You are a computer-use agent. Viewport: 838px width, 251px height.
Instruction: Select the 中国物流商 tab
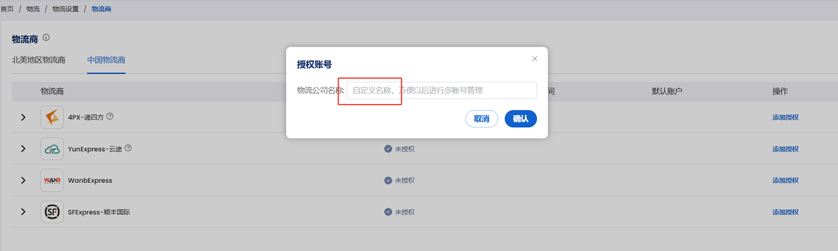pyautogui.click(x=106, y=60)
